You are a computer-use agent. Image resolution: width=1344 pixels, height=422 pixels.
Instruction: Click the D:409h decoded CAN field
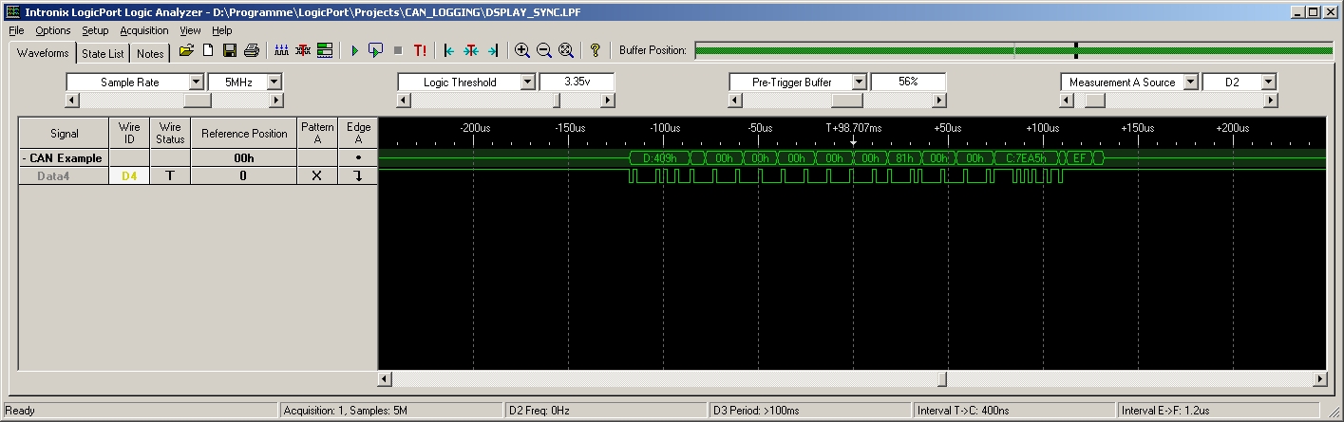point(659,158)
